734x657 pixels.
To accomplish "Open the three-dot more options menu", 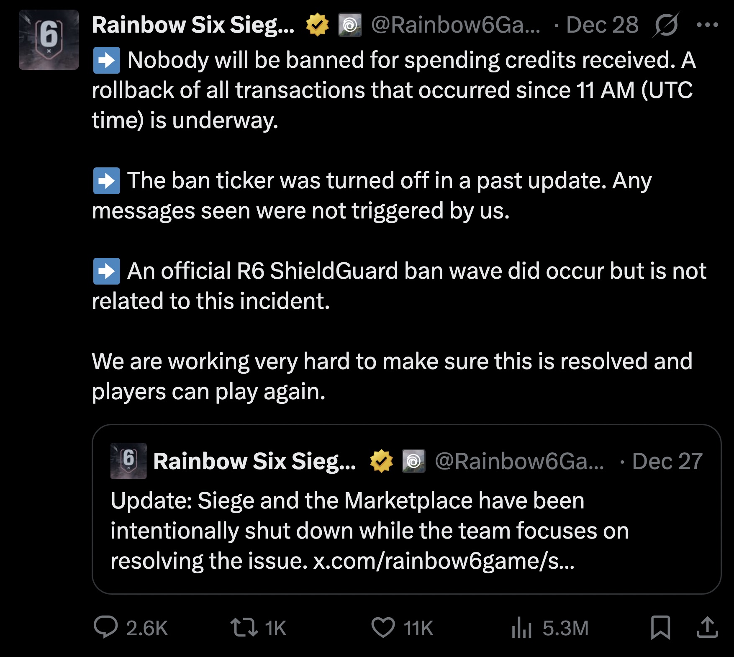I will (x=707, y=25).
